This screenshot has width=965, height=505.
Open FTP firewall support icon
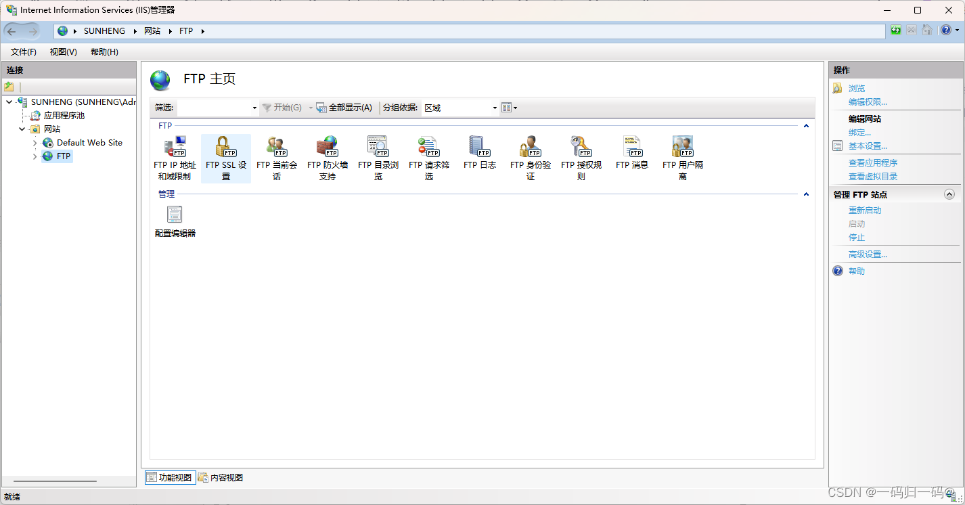coord(328,158)
